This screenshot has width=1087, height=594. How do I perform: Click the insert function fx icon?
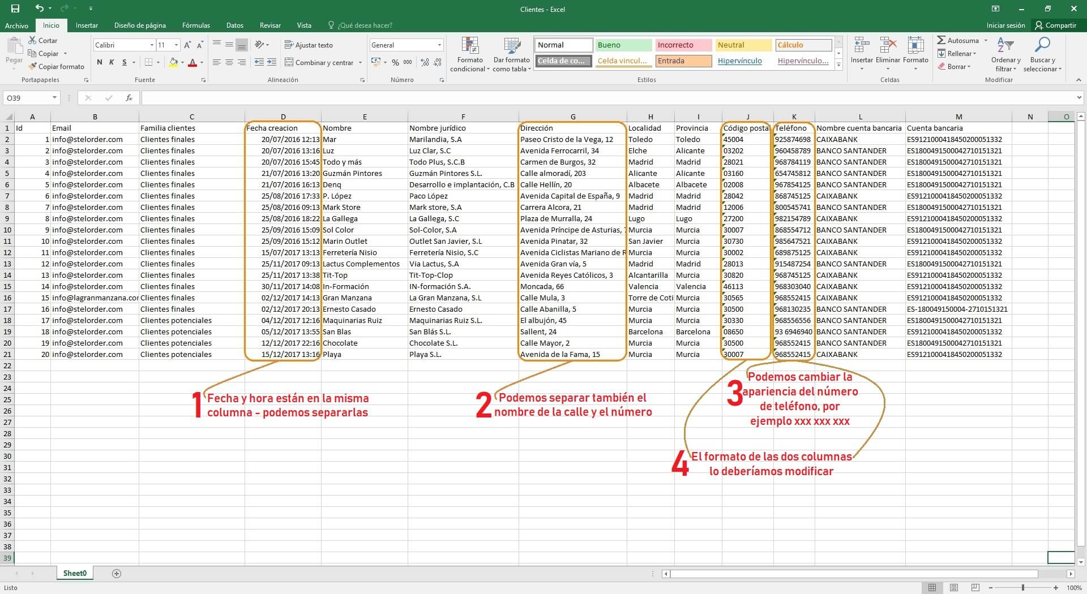129,98
